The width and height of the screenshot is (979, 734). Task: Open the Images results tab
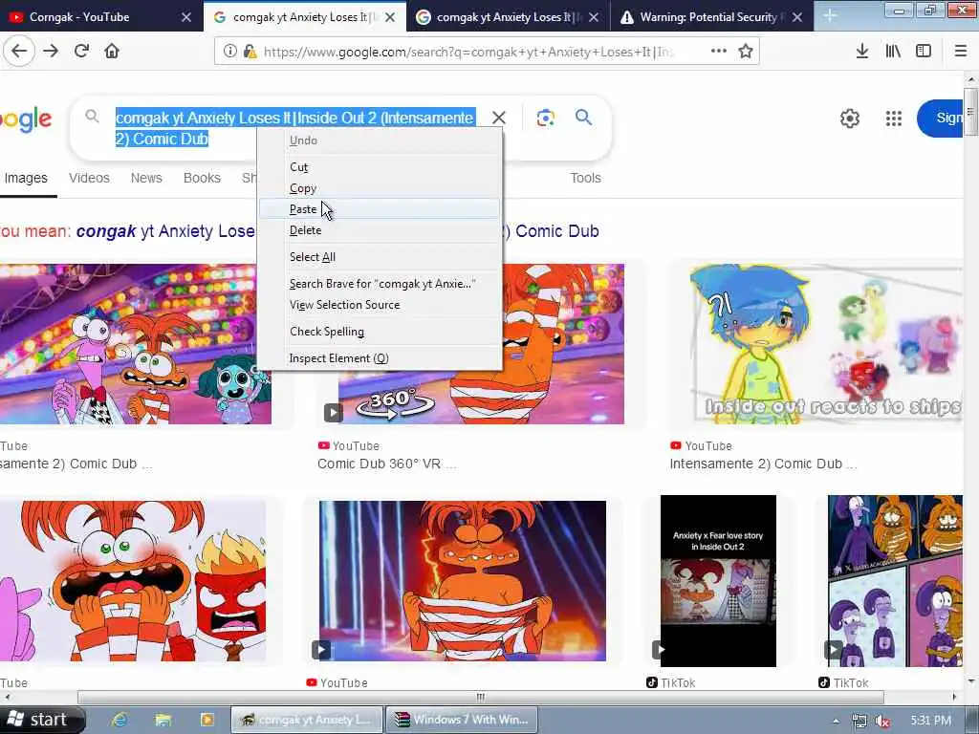(26, 178)
